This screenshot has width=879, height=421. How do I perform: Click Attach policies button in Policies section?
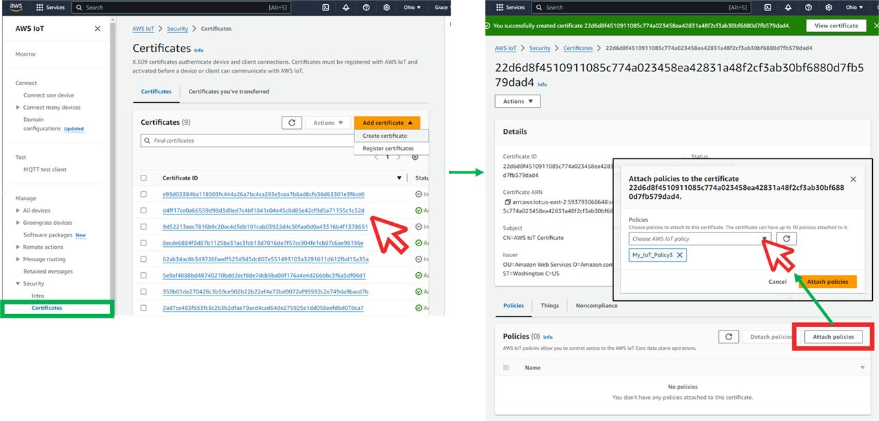(x=833, y=337)
